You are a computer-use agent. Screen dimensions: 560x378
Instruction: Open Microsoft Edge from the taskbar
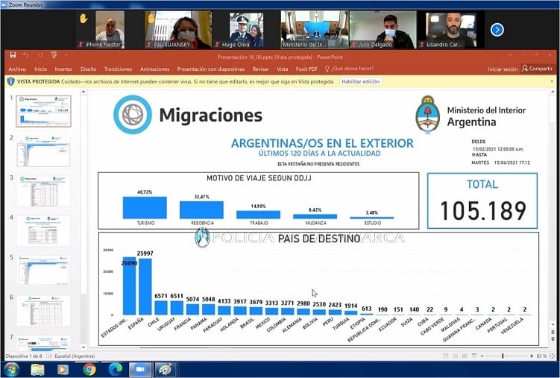click(114, 369)
